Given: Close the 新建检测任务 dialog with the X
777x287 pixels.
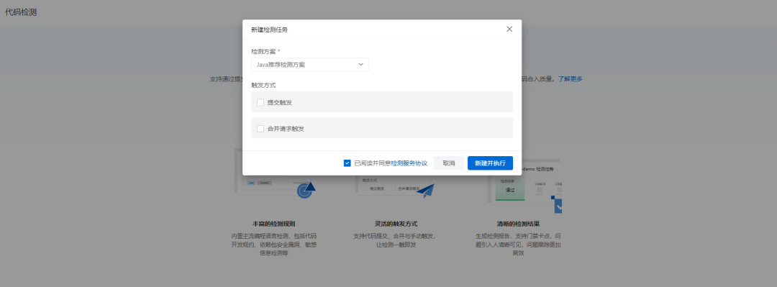Looking at the screenshot, I should 509,29.
